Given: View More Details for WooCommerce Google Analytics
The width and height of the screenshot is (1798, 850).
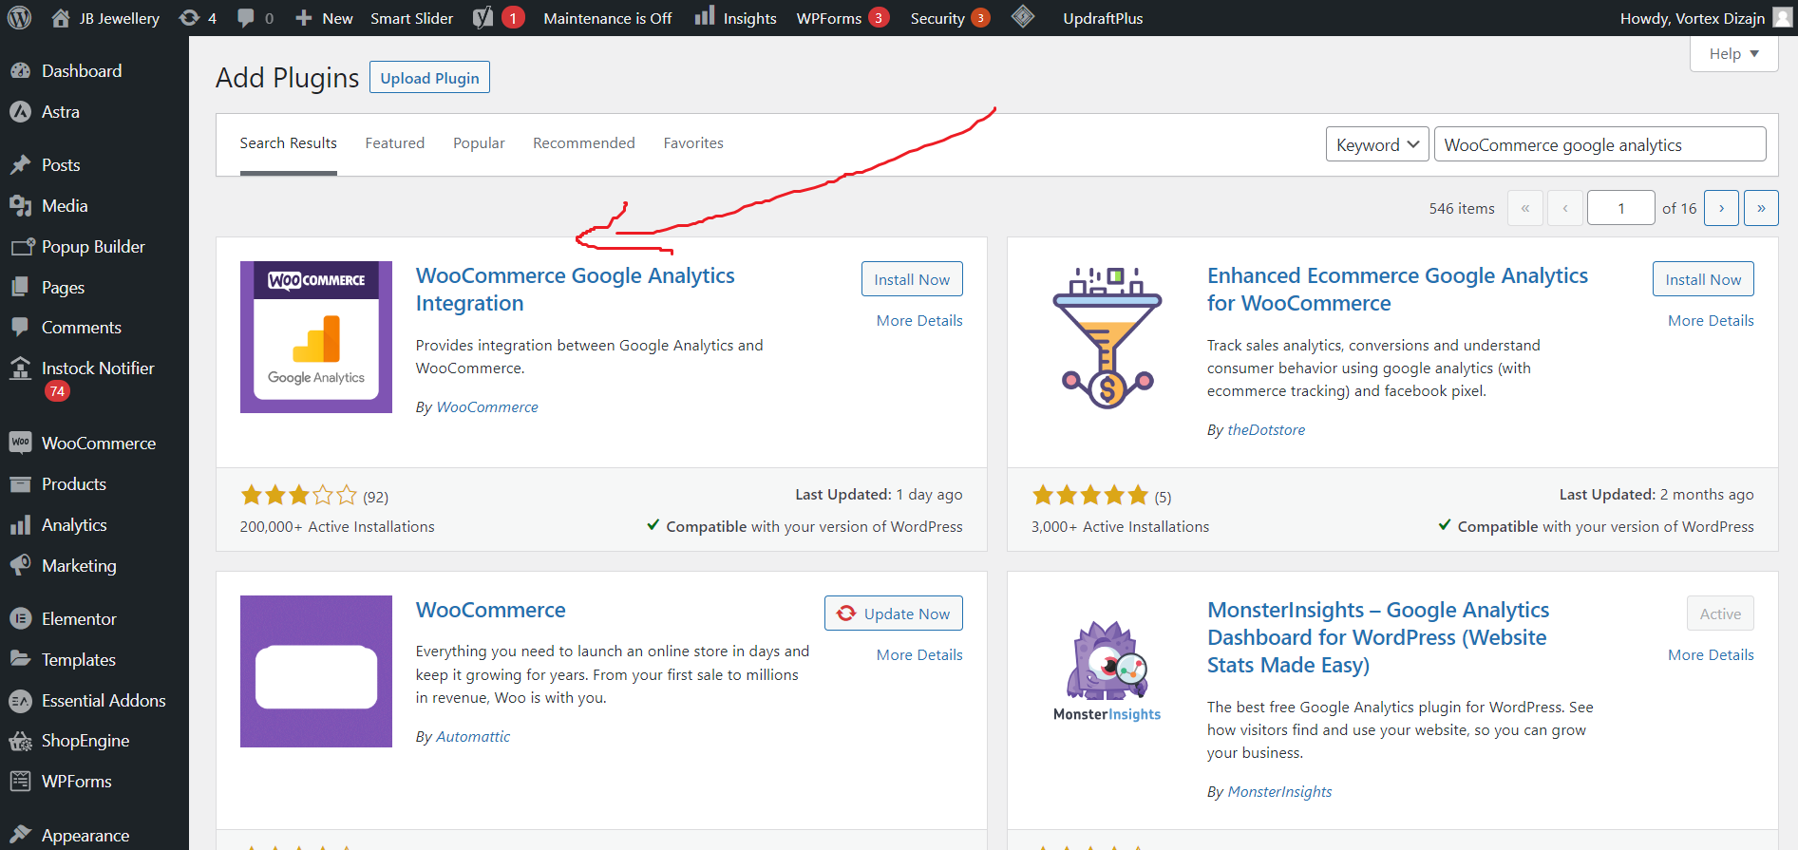Looking at the screenshot, I should pos(919,321).
